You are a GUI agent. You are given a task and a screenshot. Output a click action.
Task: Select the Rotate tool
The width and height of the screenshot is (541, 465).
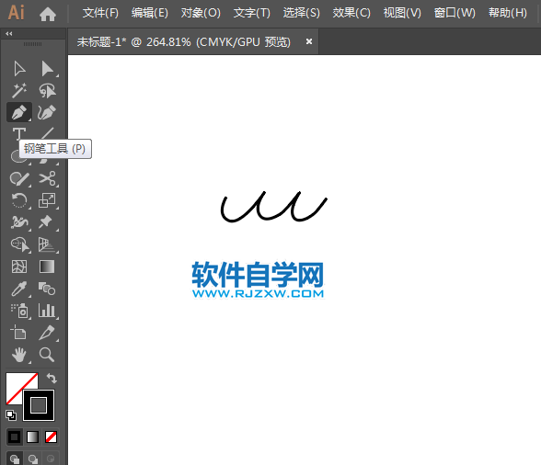tap(19, 200)
